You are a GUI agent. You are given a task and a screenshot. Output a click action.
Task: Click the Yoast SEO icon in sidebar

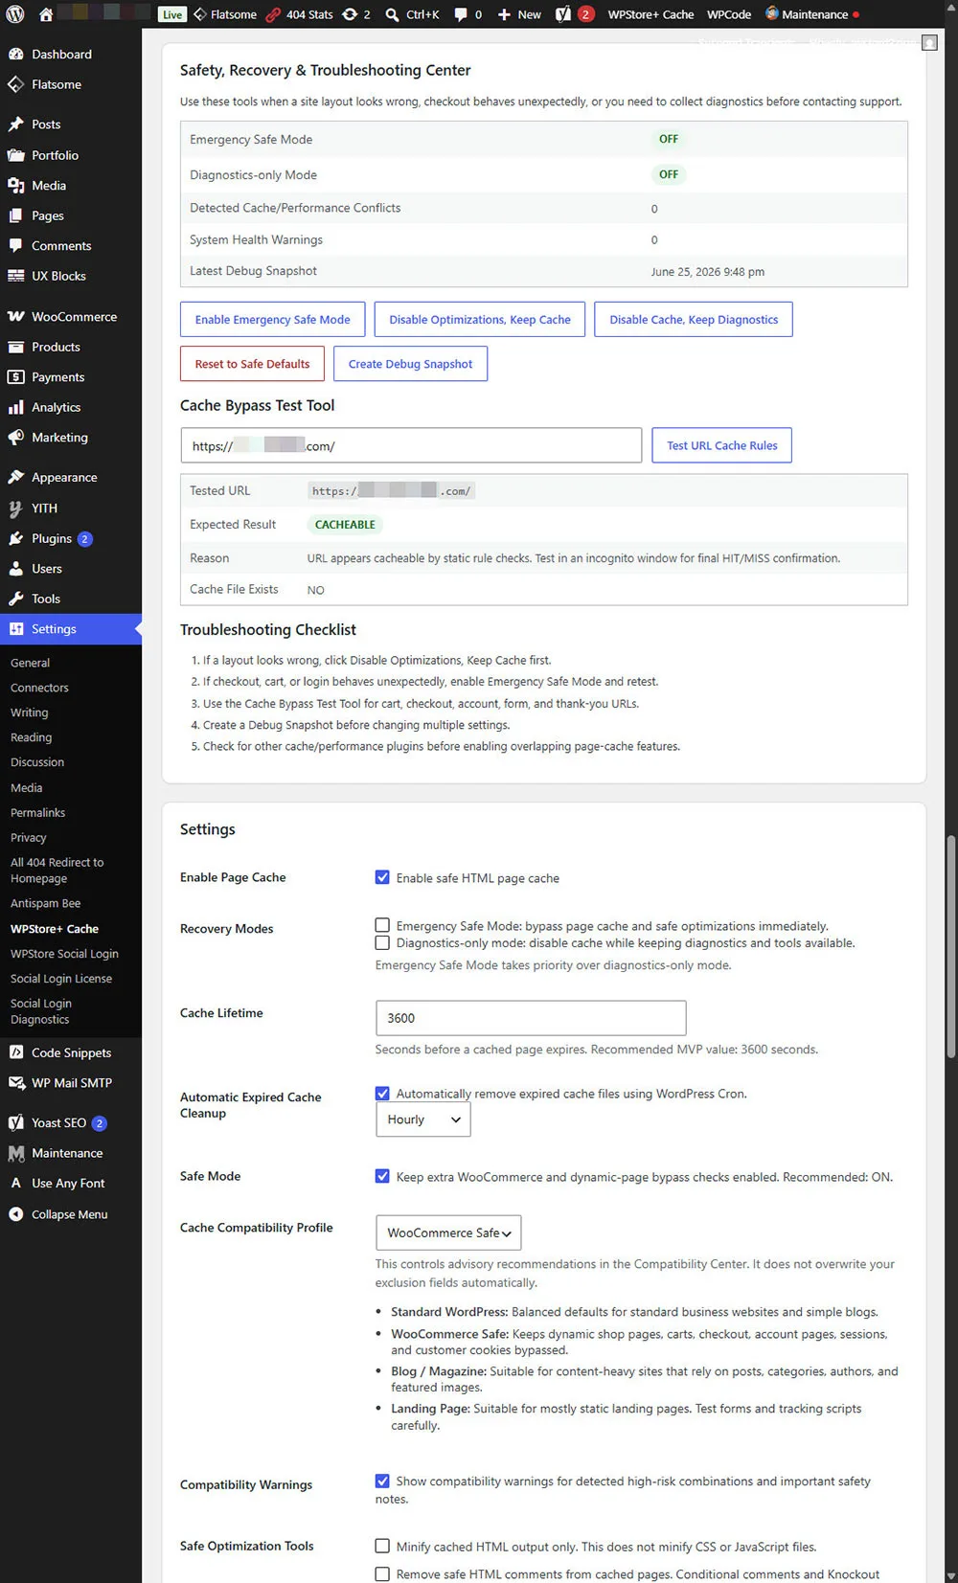tap(16, 1123)
